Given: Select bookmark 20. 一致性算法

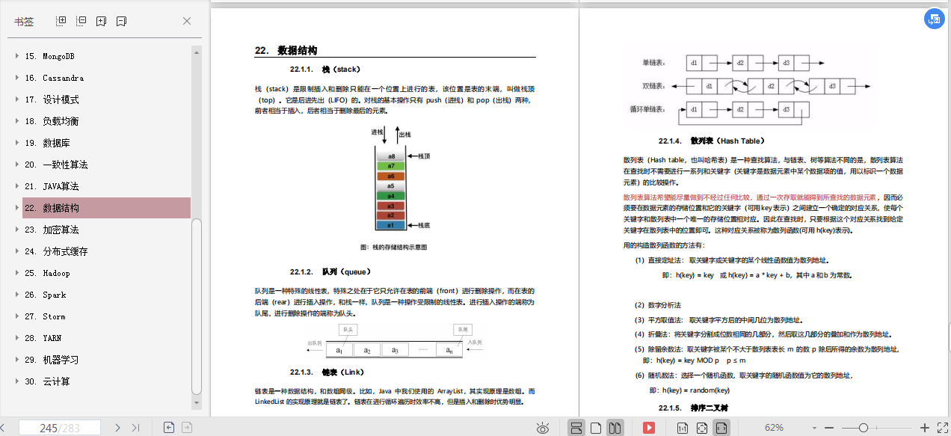Looking at the screenshot, I should (56, 165).
